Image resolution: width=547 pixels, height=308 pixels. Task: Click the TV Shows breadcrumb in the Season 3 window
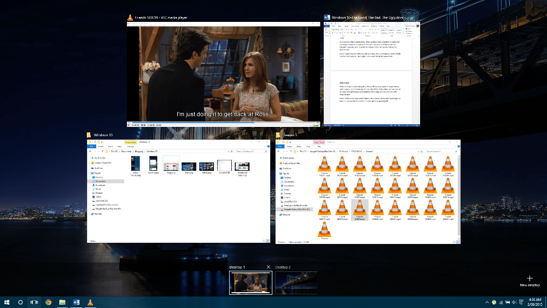coord(344,152)
